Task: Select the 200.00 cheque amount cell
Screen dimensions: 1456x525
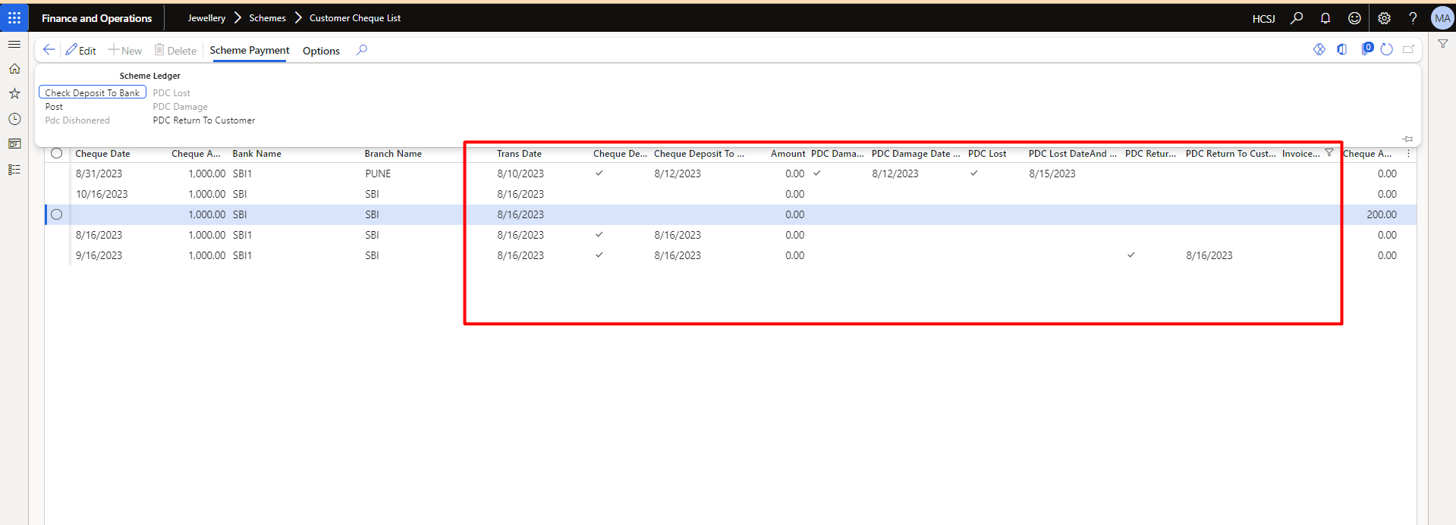Action: pos(1381,214)
